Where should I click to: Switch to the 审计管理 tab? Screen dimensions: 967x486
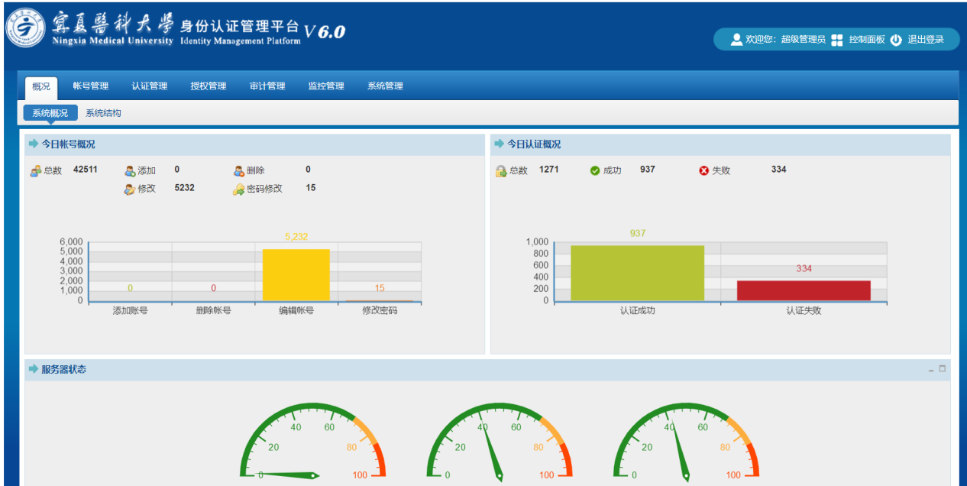(267, 86)
